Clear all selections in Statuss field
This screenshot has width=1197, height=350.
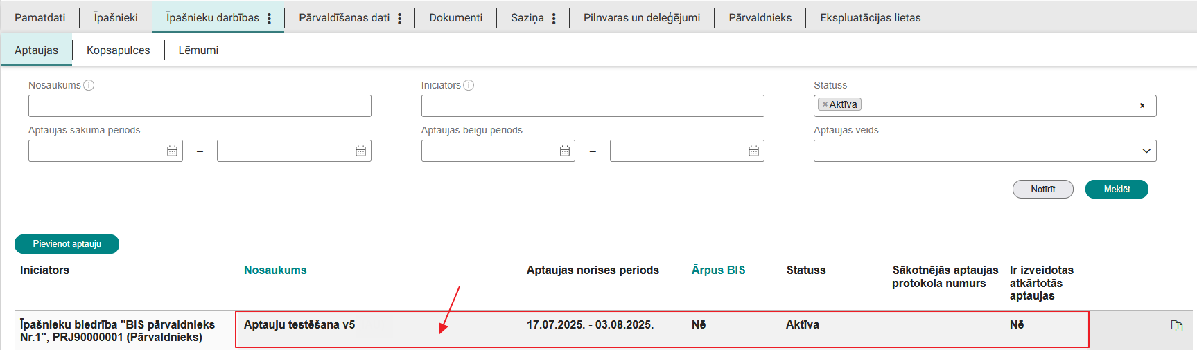[x=1142, y=106]
